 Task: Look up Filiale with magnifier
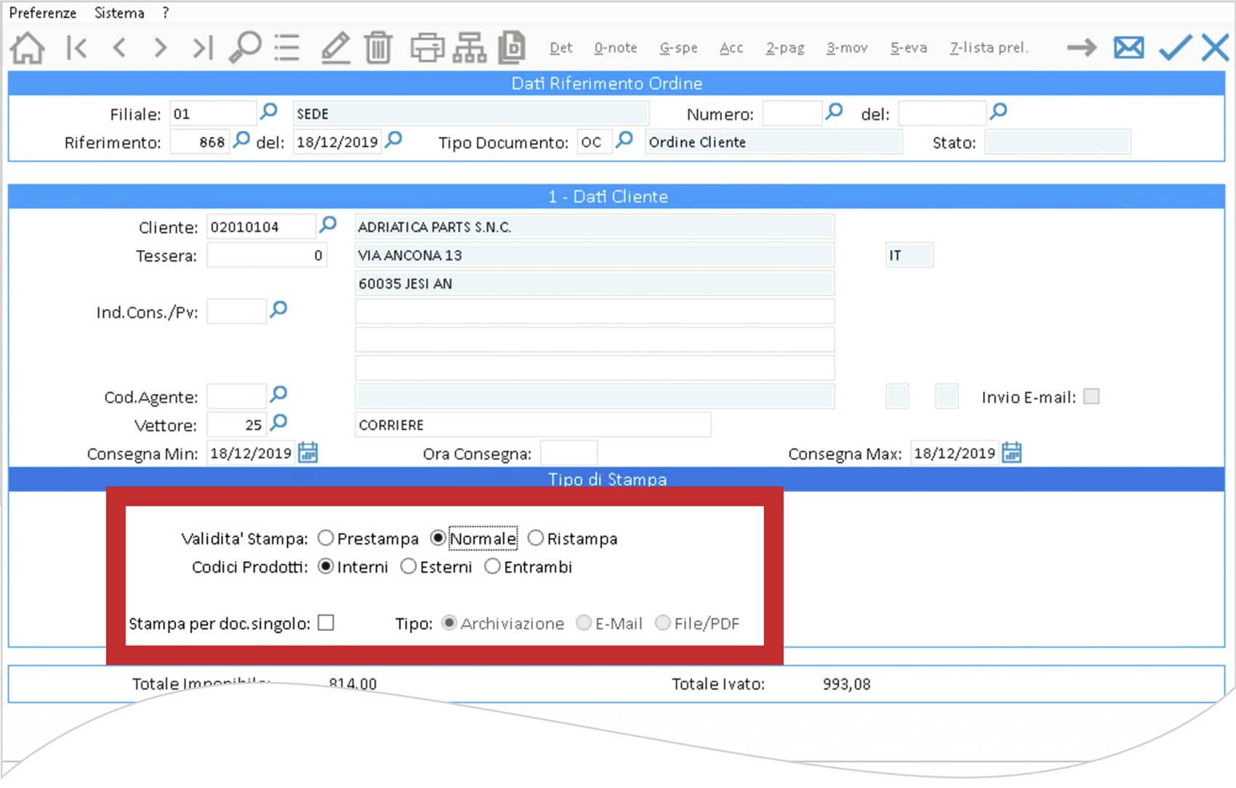(x=269, y=111)
